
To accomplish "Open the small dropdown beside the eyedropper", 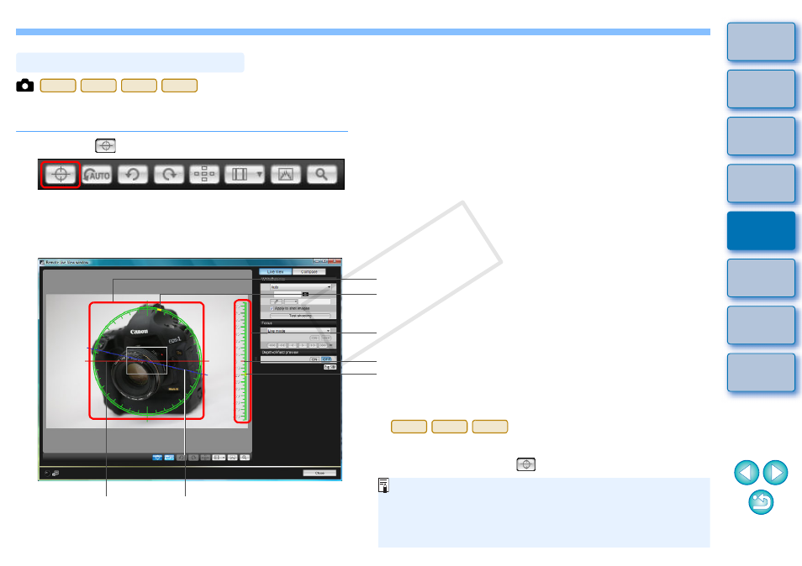I will pyautogui.click(x=291, y=302).
